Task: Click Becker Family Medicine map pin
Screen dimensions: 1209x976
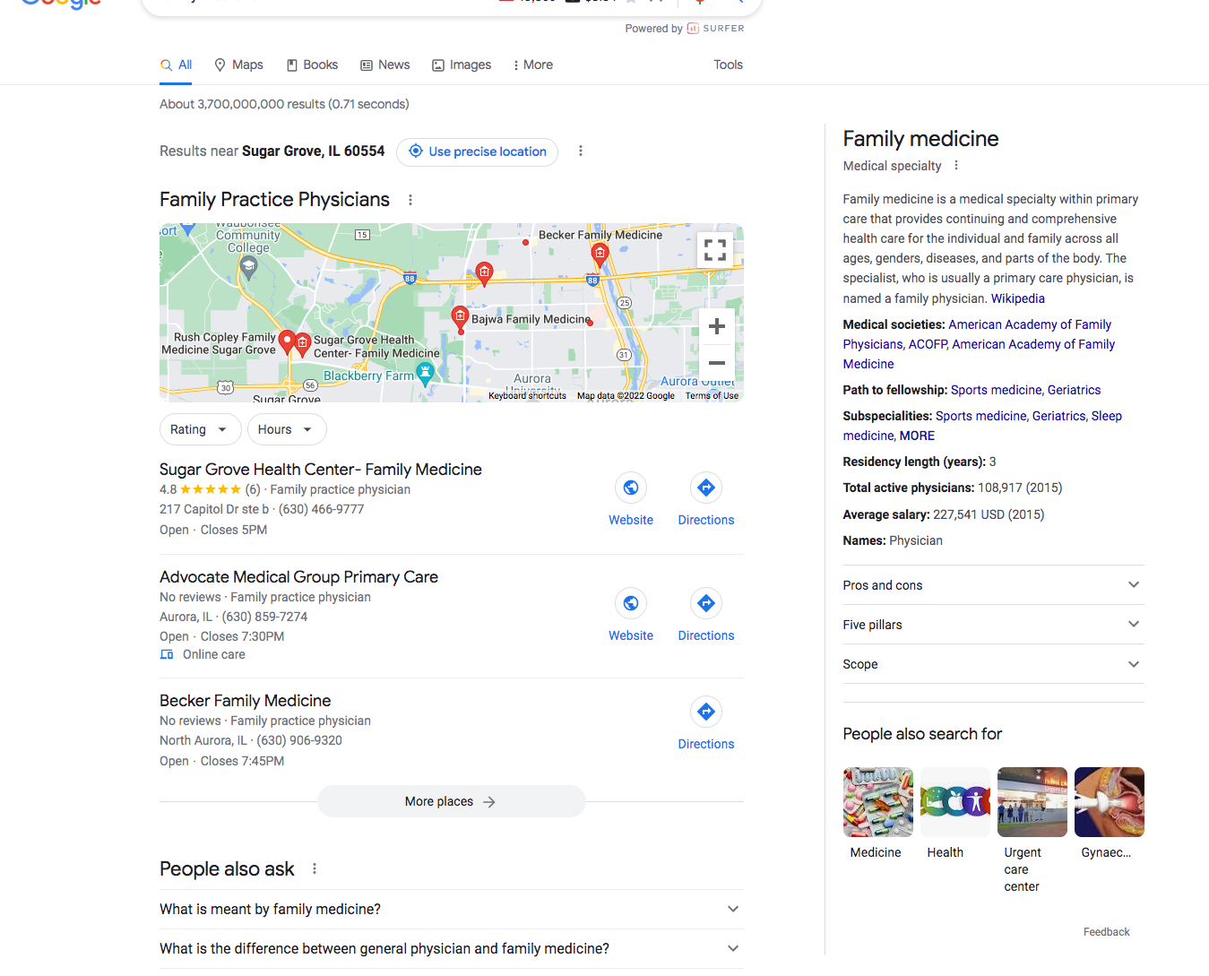Action: [x=600, y=255]
